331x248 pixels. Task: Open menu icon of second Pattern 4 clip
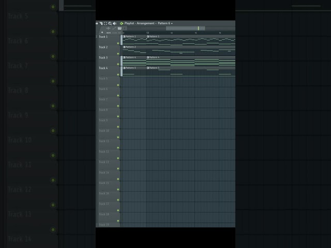point(148,57)
